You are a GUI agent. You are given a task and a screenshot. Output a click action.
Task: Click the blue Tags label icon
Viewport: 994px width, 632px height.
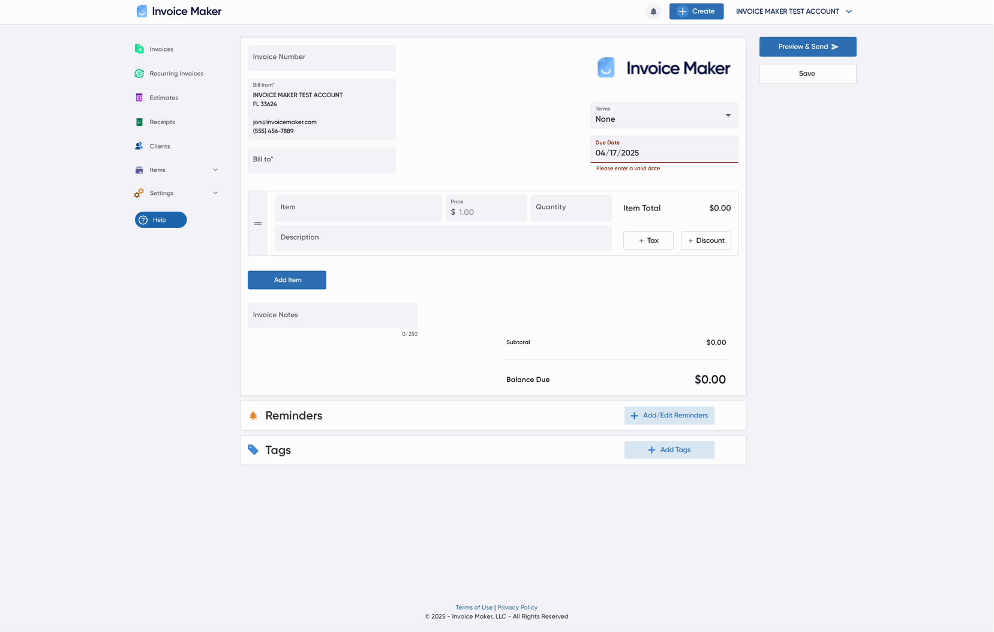pos(253,450)
